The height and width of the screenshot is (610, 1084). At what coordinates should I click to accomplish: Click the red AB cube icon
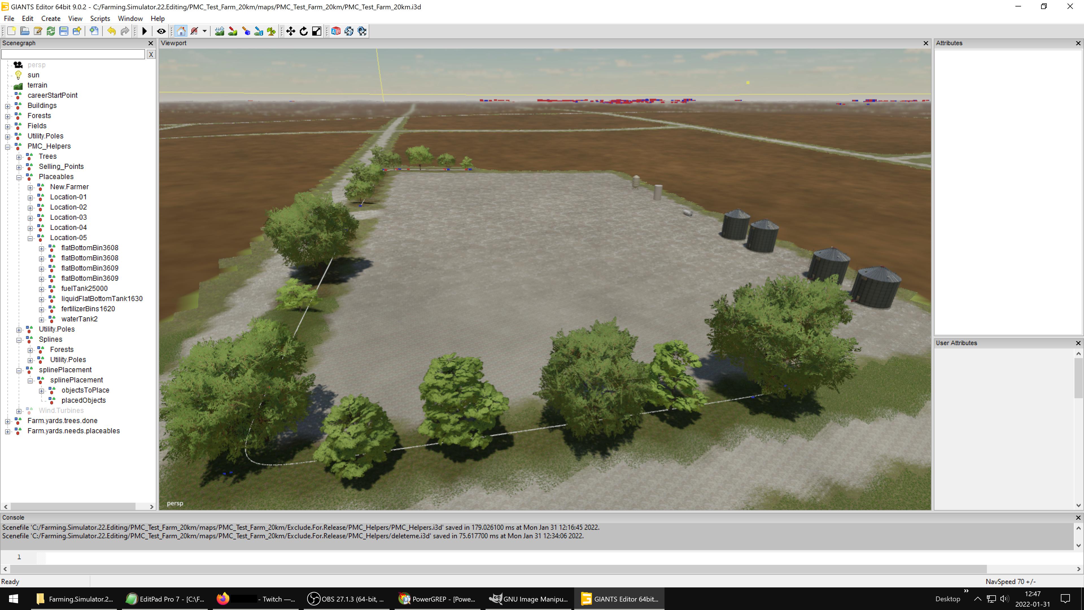click(335, 31)
